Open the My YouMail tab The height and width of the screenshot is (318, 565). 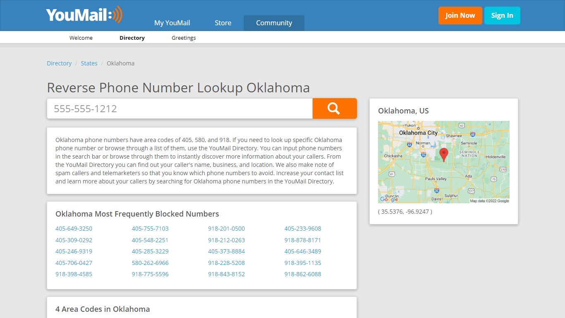[172, 23]
